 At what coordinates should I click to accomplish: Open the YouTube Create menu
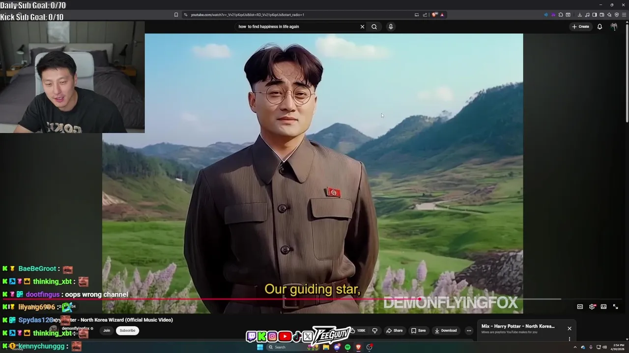[x=580, y=26]
